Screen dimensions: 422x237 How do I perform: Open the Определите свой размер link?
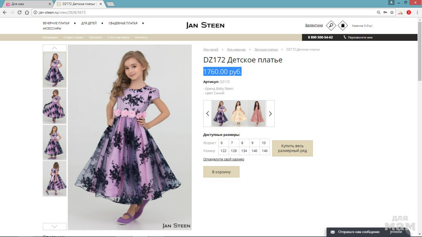click(x=224, y=159)
